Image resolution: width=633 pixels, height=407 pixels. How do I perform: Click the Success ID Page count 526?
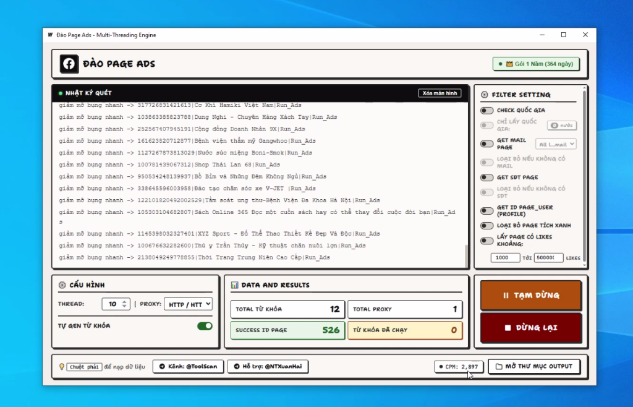pos(331,330)
